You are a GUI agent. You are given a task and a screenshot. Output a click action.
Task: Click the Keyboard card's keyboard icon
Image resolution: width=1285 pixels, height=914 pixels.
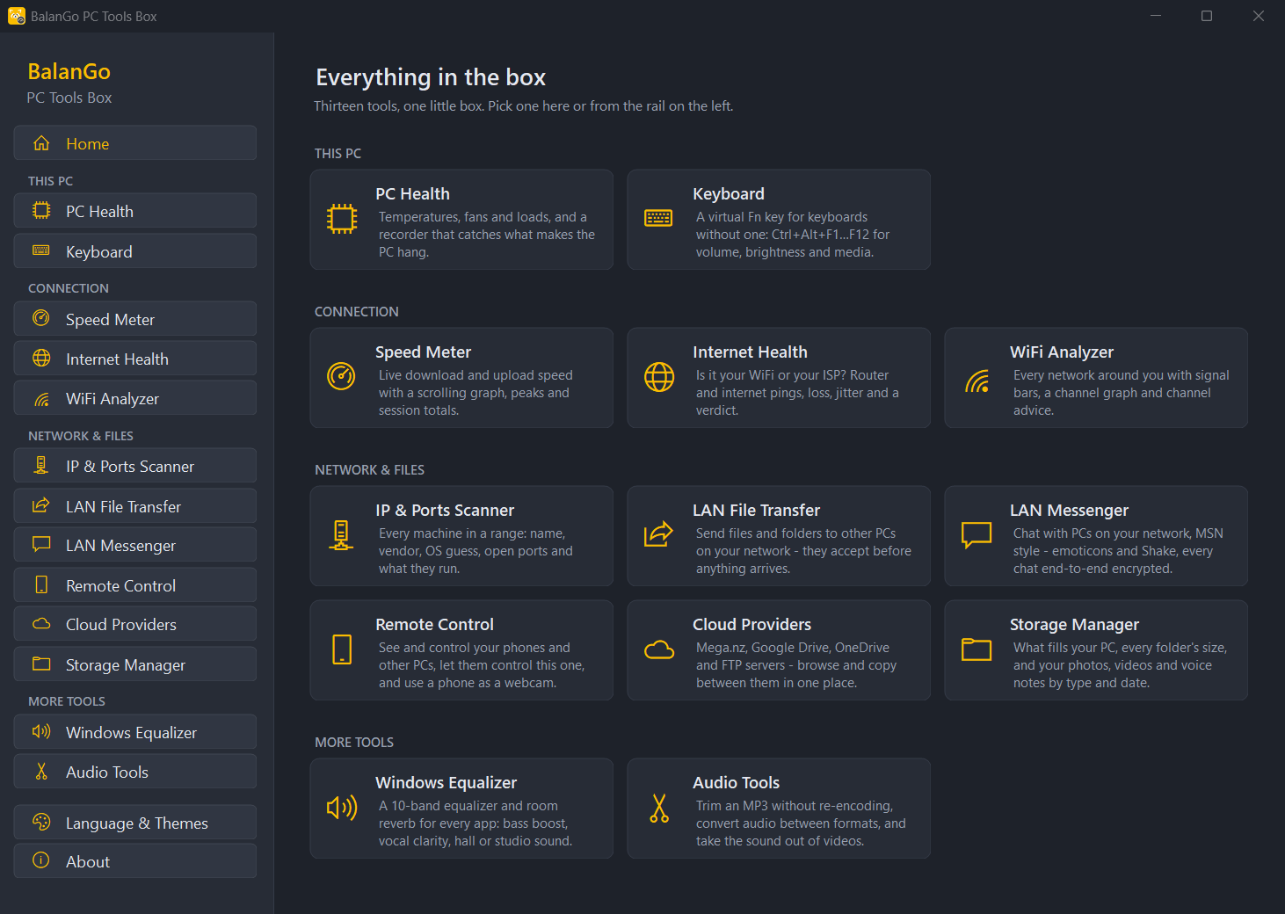(658, 218)
